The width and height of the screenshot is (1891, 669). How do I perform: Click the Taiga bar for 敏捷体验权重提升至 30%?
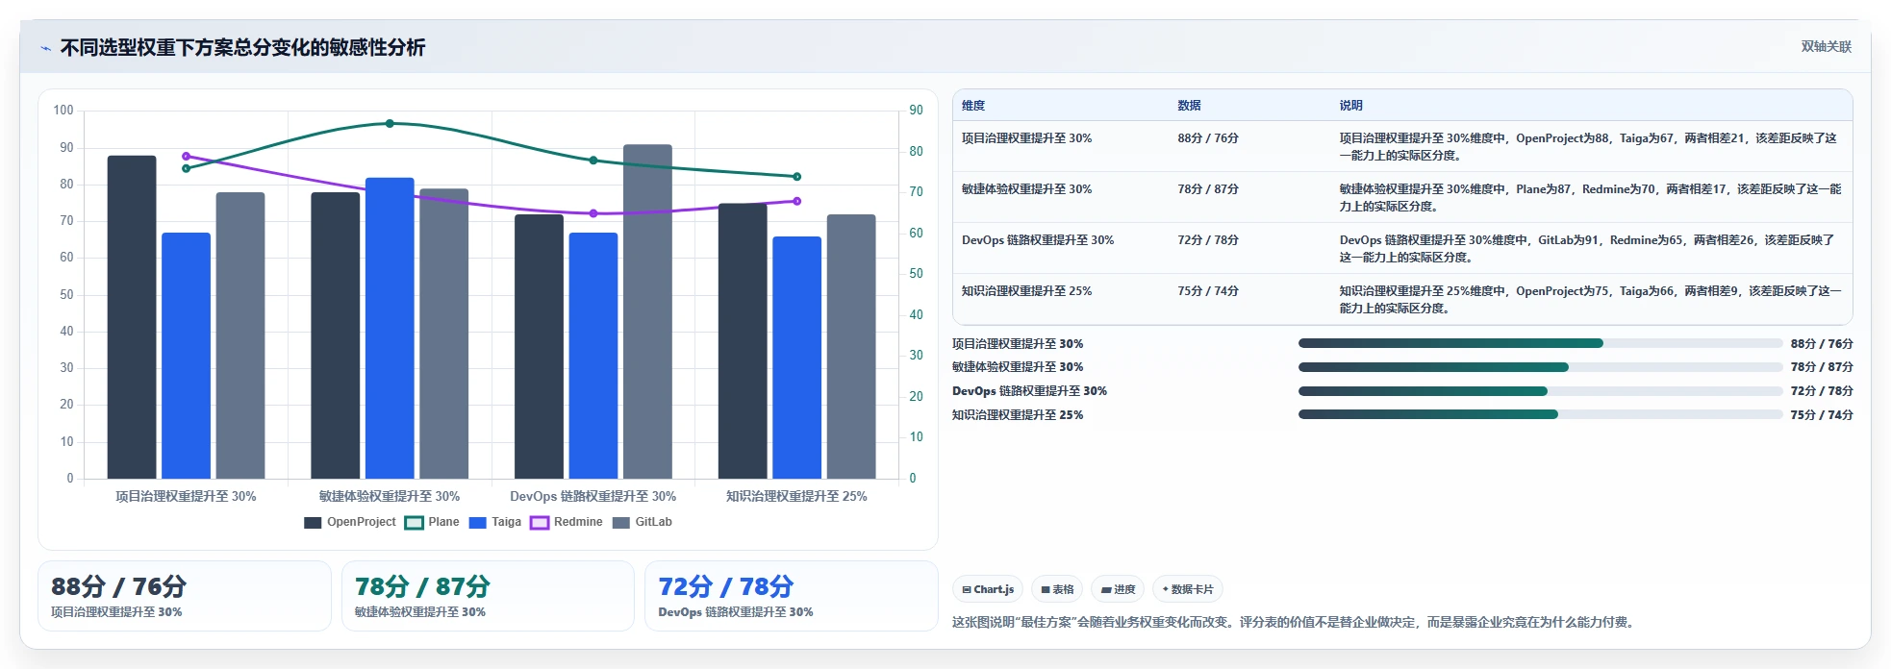click(390, 328)
